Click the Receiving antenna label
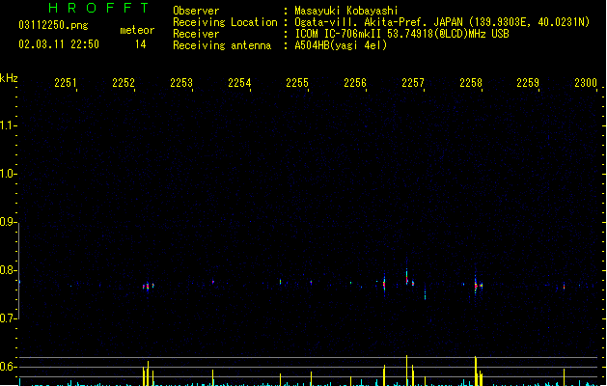This screenshot has width=607, height=386. (x=222, y=45)
